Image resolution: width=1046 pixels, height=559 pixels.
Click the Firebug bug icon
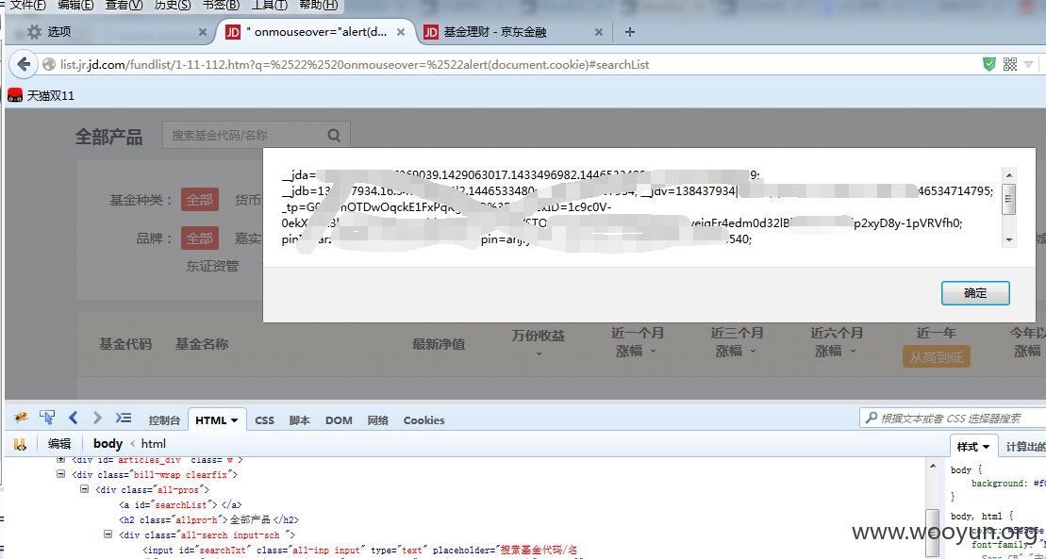pos(22,419)
